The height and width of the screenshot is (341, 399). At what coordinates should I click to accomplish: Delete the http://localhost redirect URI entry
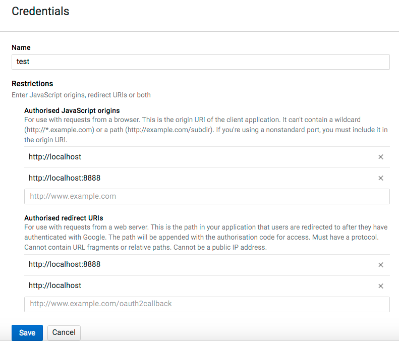pyautogui.click(x=381, y=286)
